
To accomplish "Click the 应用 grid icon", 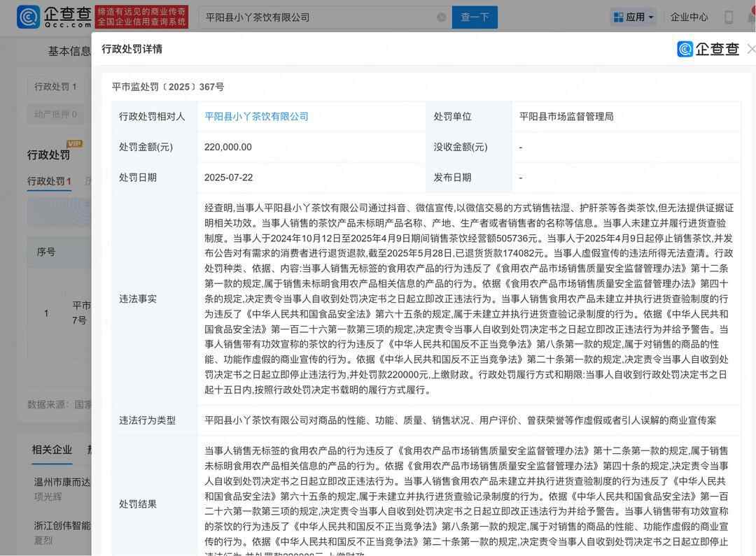I will (x=617, y=17).
